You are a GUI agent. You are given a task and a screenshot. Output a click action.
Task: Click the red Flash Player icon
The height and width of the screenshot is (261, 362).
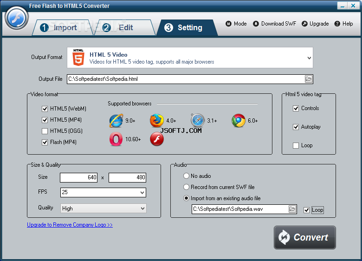click(x=157, y=139)
